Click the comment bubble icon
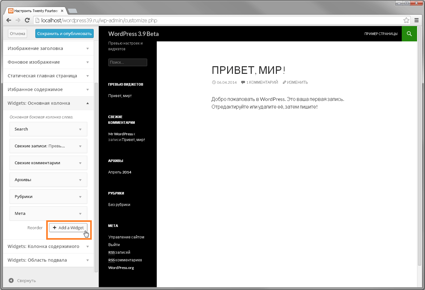425x290 pixels. pos(243,82)
